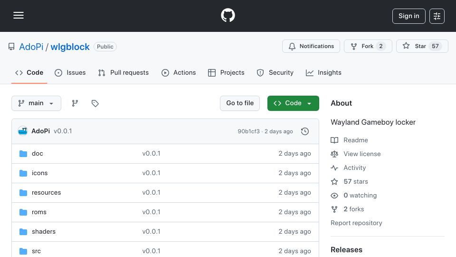
Task: Open the resources folder
Action: click(x=46, y=193)
